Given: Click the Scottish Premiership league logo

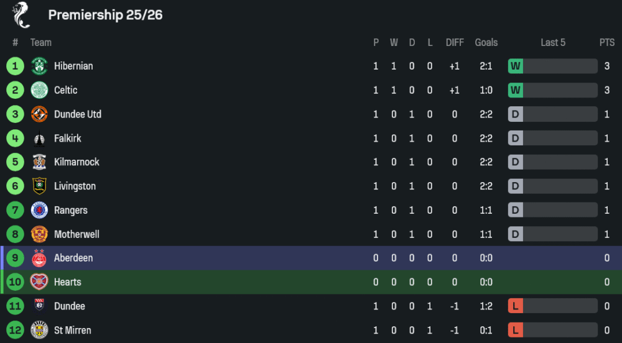Looking at the screenshot, I should 21,15.
